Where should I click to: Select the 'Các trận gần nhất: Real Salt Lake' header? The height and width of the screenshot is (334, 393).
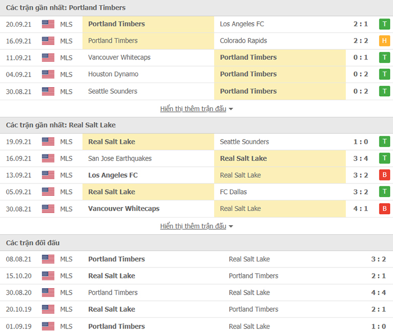[61, 125]
